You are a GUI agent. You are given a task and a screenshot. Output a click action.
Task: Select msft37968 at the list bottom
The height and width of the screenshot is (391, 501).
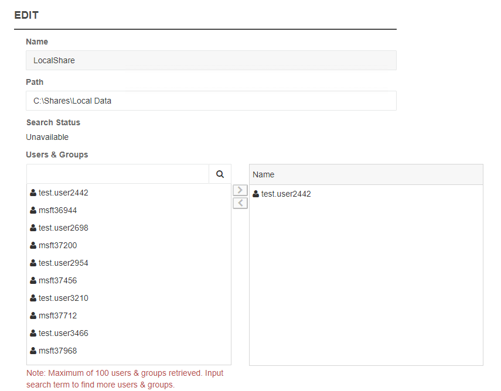pyautogui.click(x=57, y=351)
